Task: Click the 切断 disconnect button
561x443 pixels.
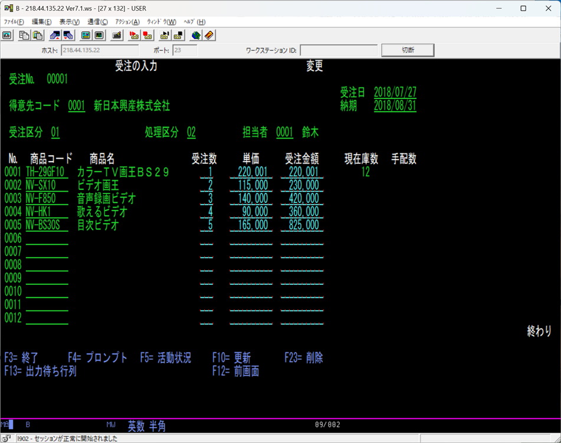Action: [408, 50]
